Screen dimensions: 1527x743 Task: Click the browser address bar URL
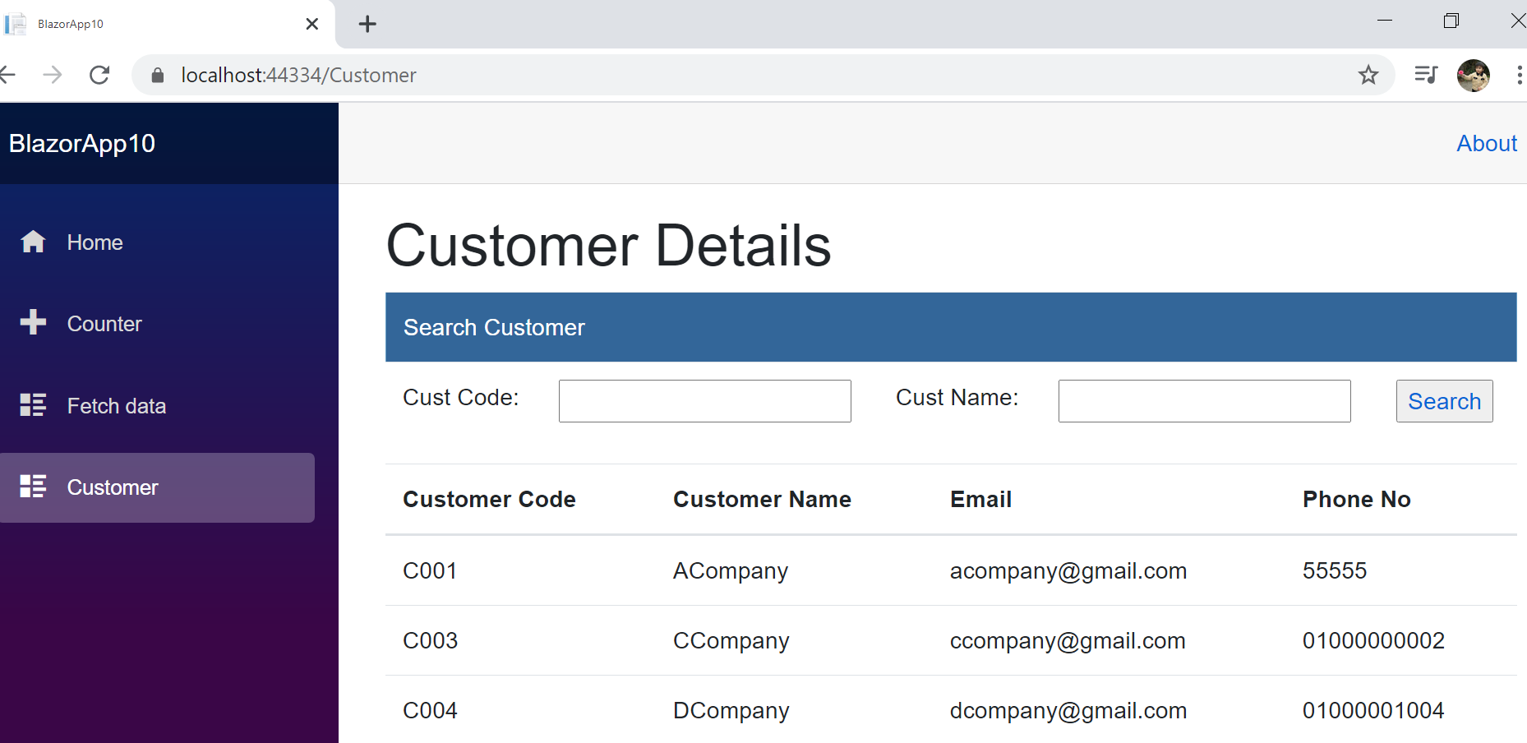(298, 75)
